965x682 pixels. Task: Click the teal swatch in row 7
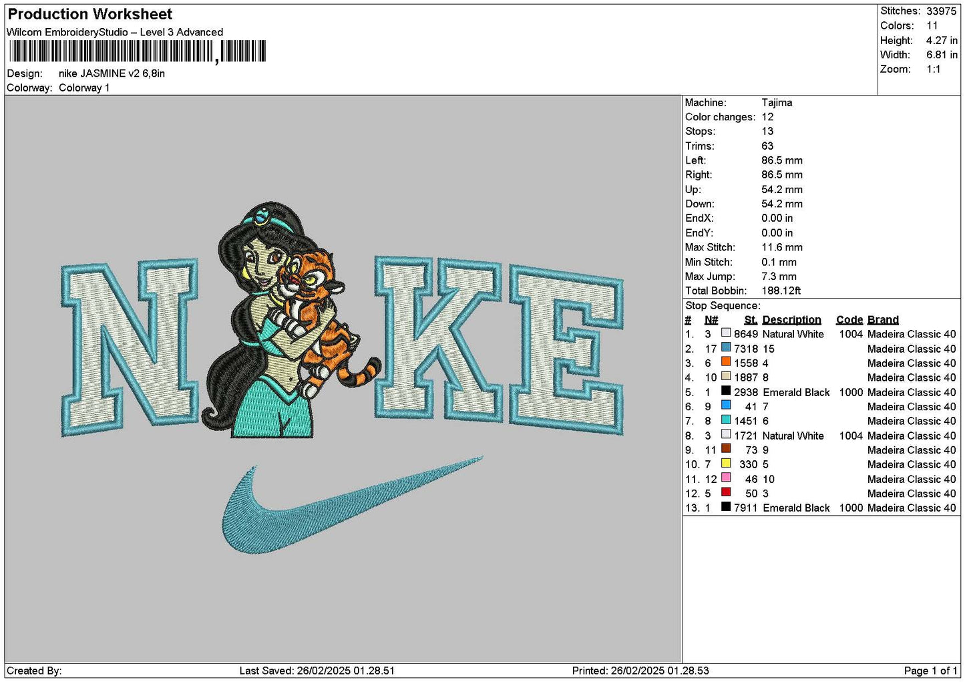[x=726, y=419]
